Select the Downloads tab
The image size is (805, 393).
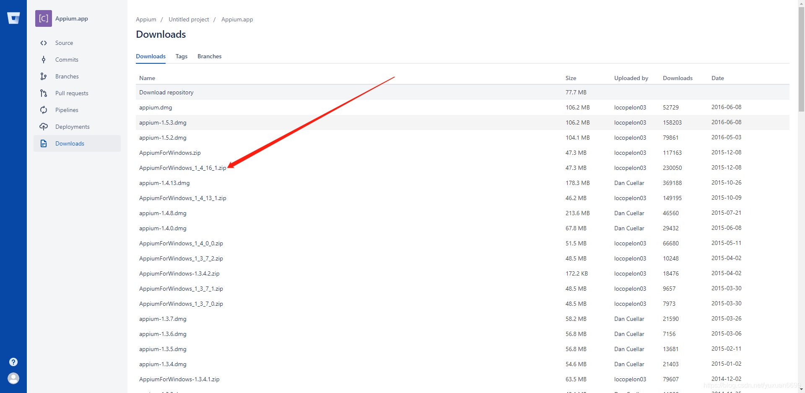pos(151,56)
